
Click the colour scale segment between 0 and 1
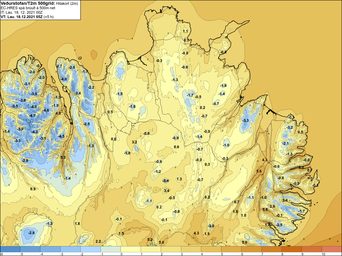tap(131, 249)
